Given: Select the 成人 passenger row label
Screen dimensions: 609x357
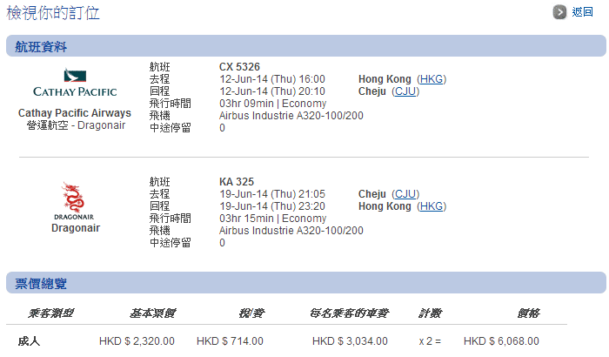Looking at the screenshot, I should click(x=30, y=340).
